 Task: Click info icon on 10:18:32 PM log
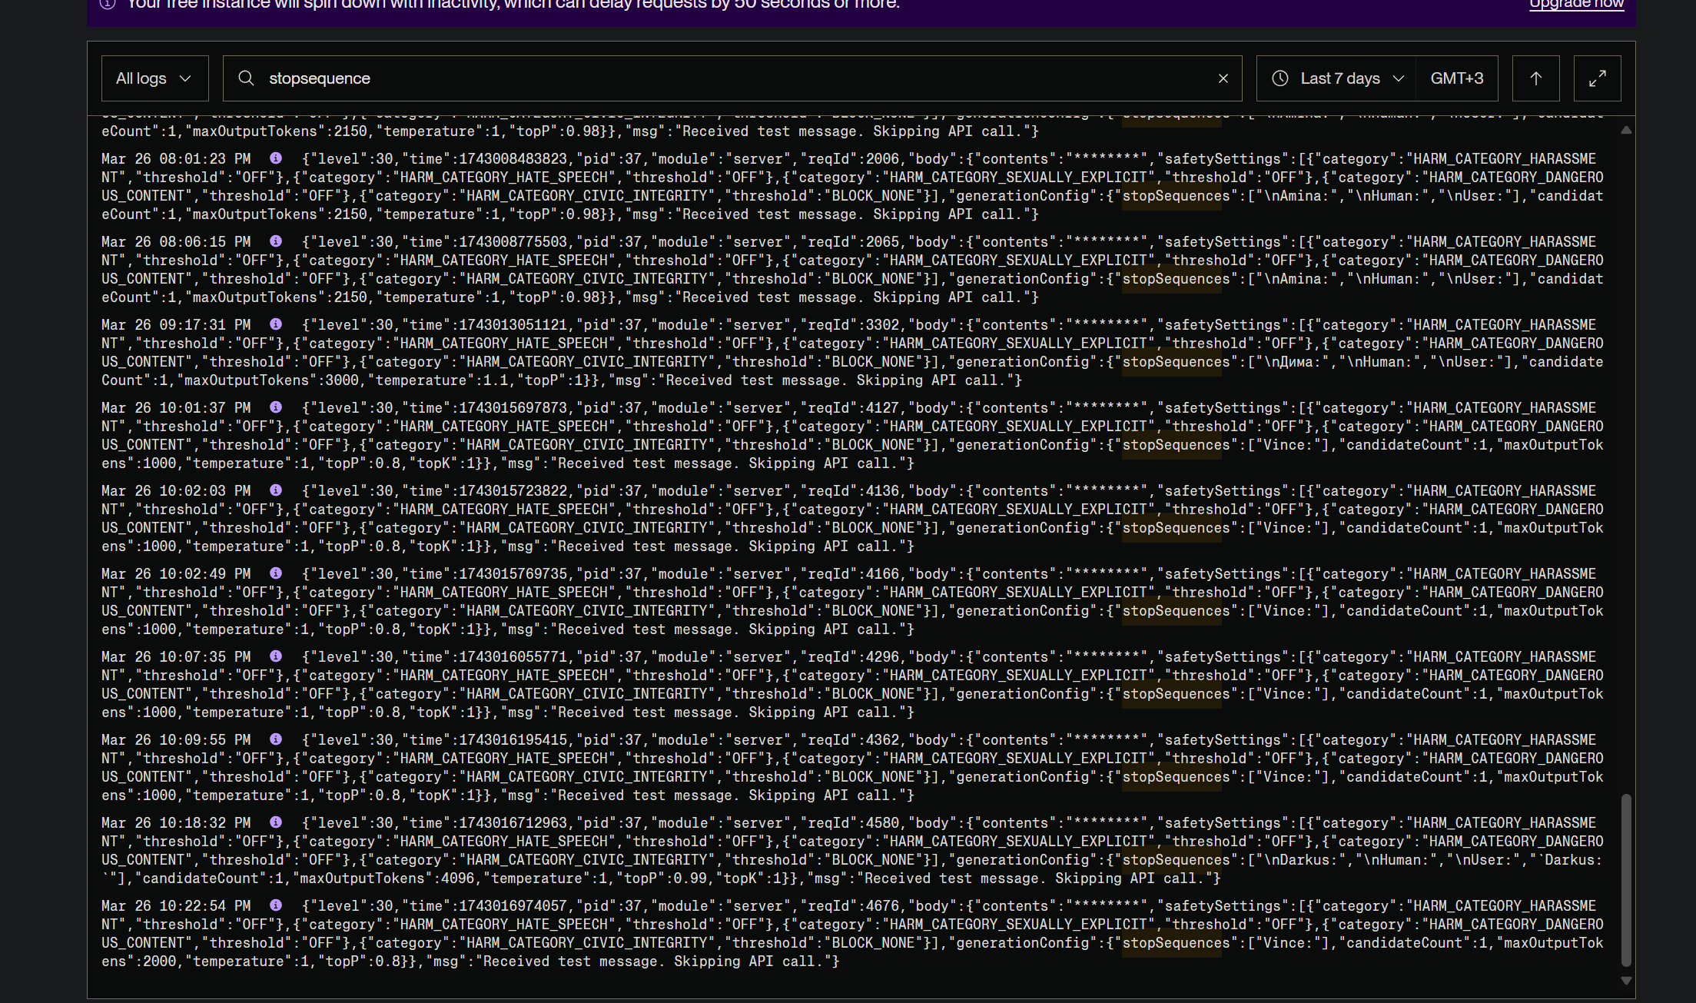point(276,822)
